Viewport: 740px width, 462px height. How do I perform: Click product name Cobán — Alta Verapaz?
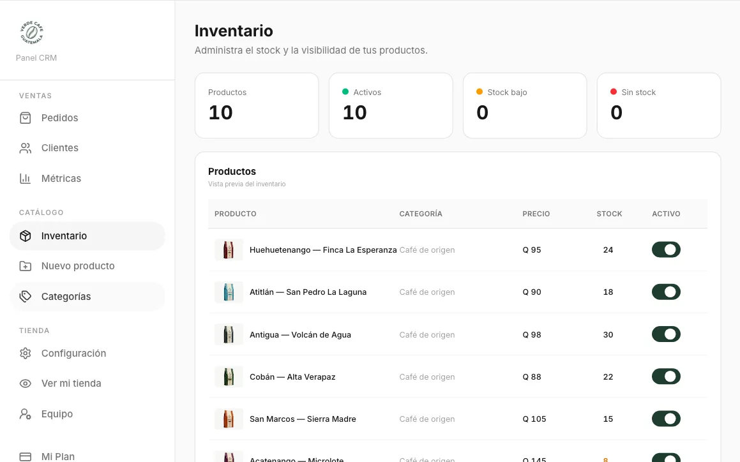click(x=292, y=377)
